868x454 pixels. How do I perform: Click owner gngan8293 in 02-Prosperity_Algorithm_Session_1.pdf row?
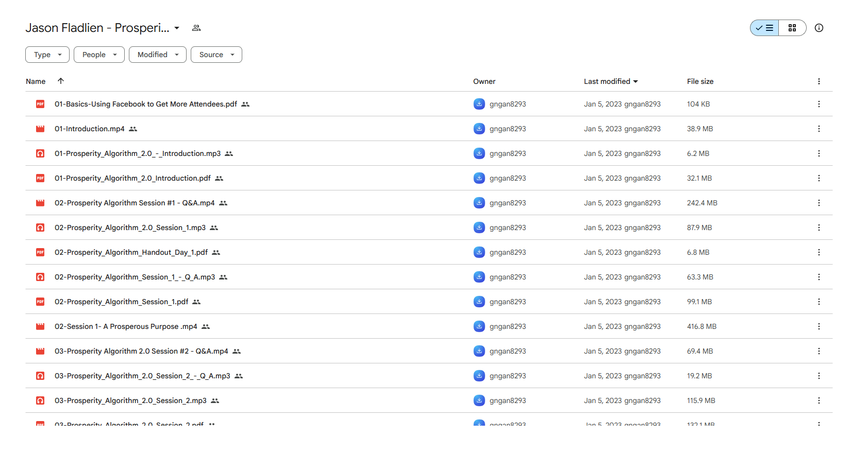coord(508,302)
